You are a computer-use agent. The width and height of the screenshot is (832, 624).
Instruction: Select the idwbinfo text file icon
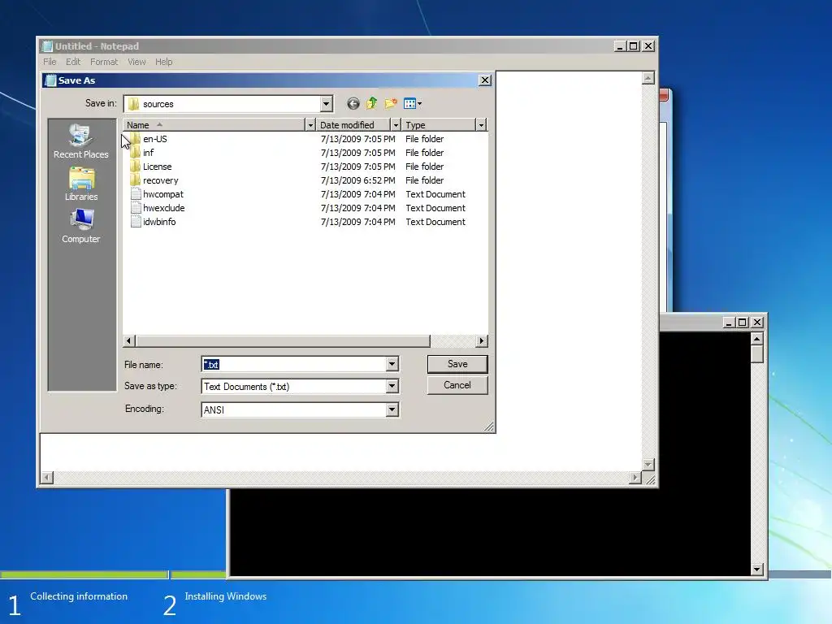(x=136, y=222)
